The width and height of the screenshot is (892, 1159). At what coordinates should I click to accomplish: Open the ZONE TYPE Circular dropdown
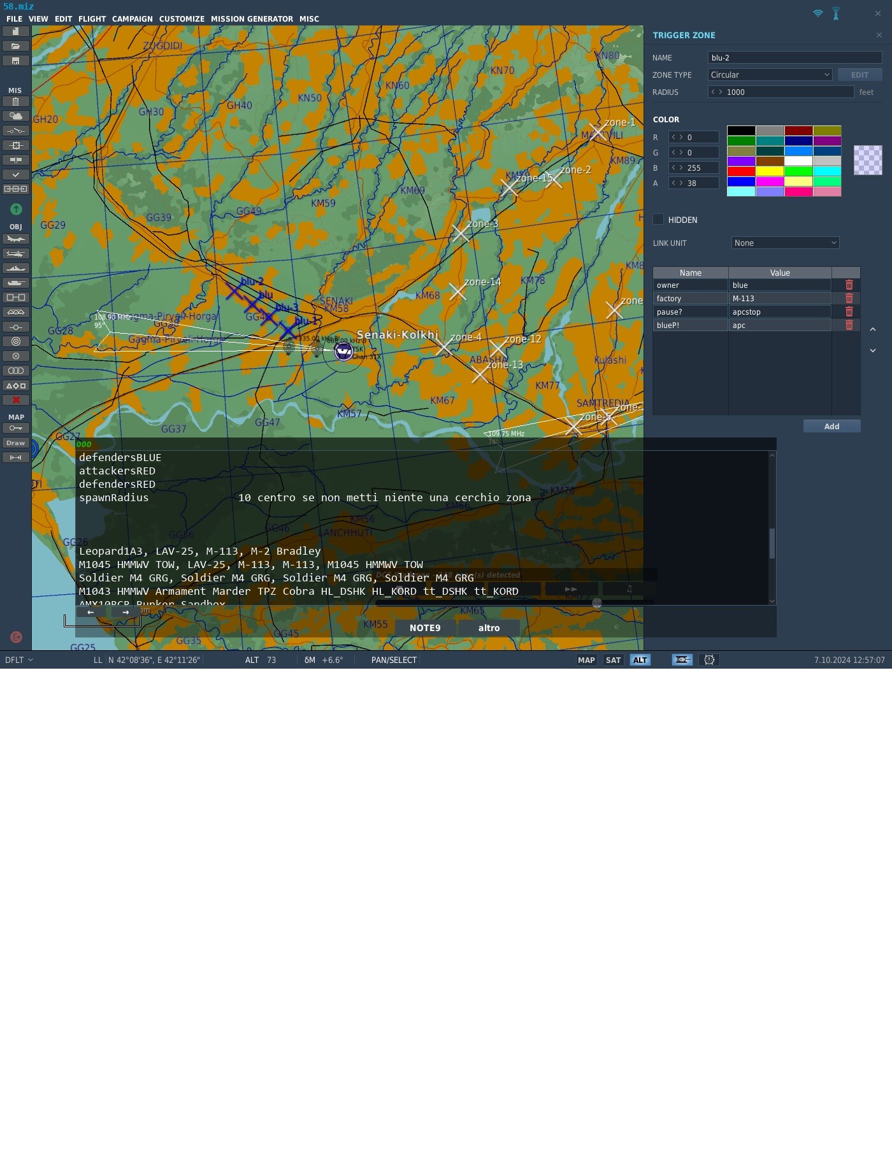pos(770,75)
